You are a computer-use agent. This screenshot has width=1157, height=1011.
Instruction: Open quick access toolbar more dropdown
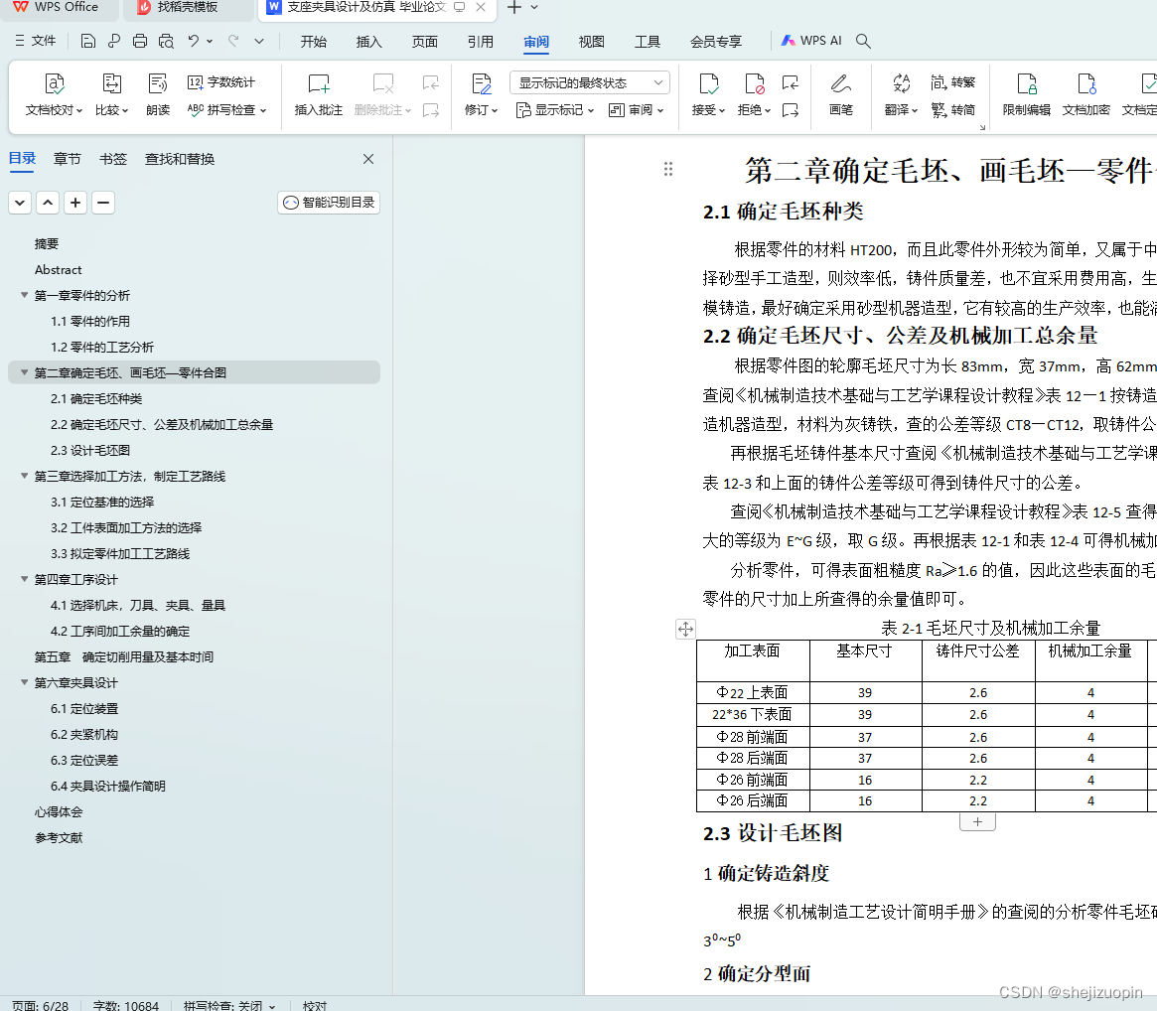(259, 42)
